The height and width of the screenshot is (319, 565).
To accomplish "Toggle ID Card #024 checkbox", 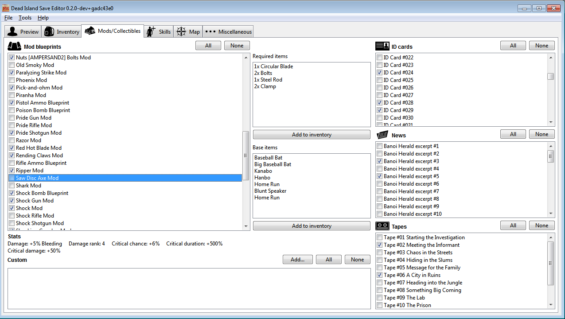I will click(x=380, y=73).
